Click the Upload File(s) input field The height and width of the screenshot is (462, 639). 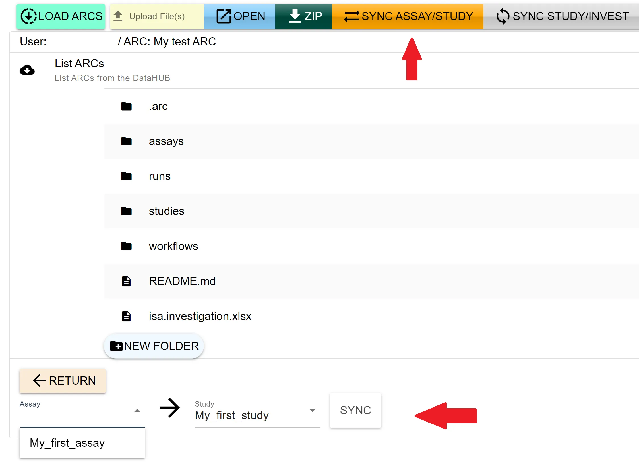[157, 16]
